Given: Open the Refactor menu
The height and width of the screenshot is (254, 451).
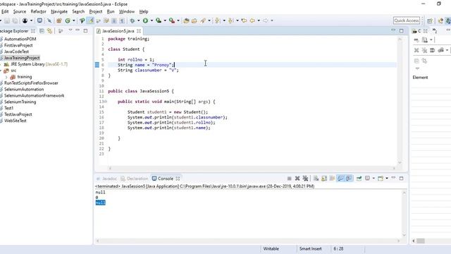Looking at the screenshot, I should coord(38,11).
